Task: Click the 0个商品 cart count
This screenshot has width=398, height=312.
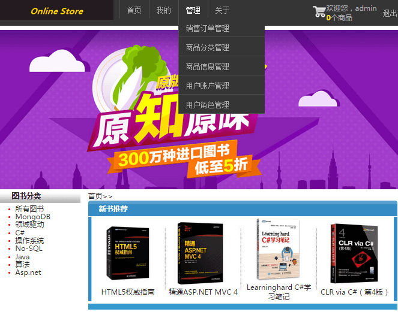Action: tap(339, 17)
